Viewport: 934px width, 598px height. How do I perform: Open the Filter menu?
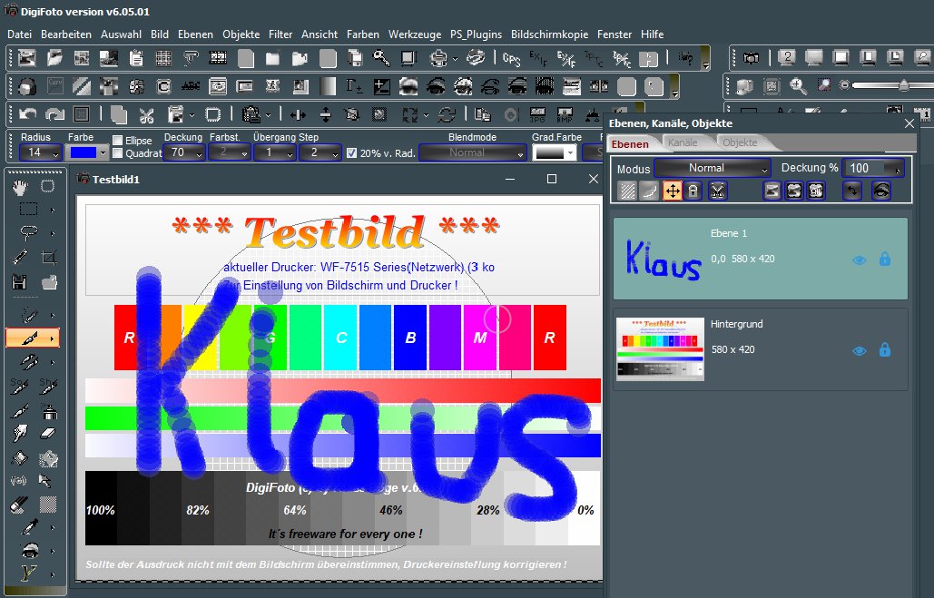280,34
